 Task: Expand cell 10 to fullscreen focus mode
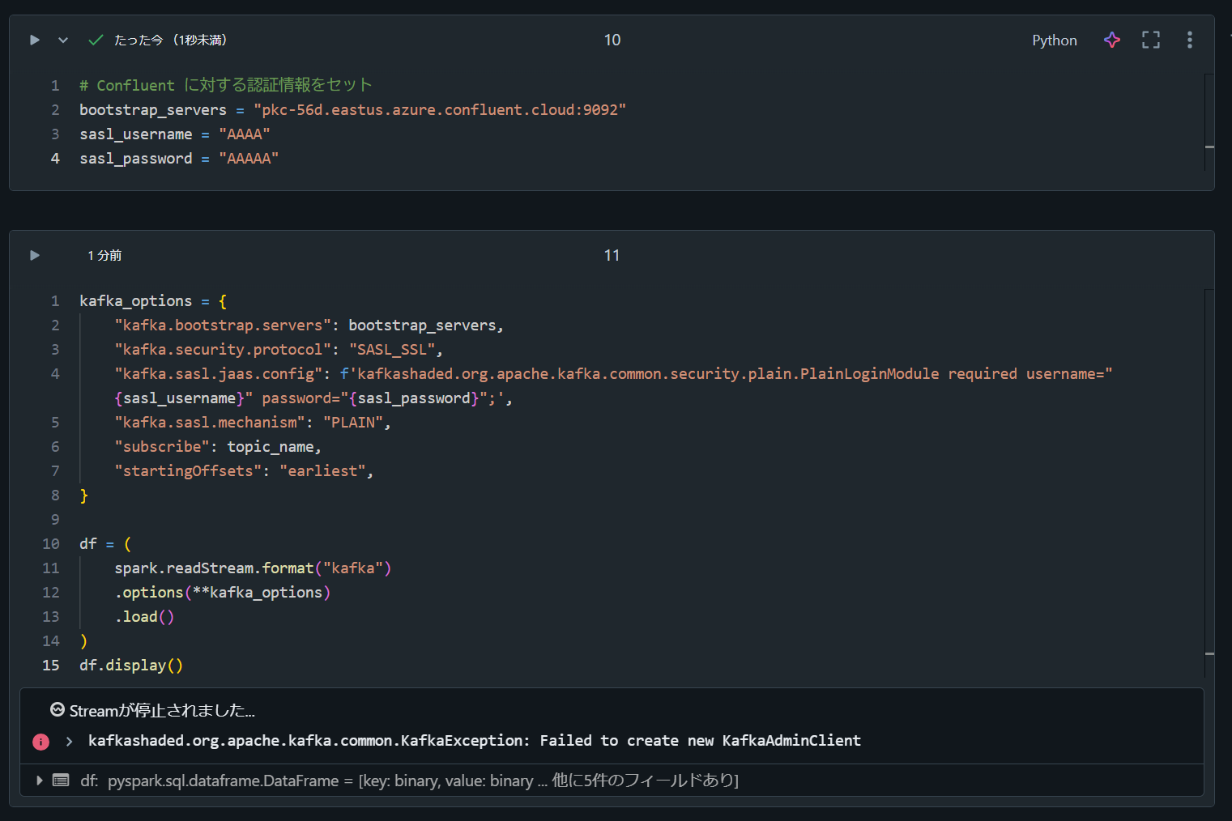pyautogui.click(x=1151, y=40)
